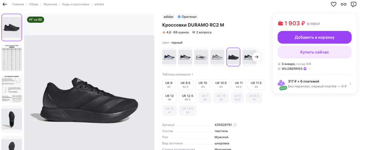
Task: Open the 2 questions comment icon
Action: point(194,33)
